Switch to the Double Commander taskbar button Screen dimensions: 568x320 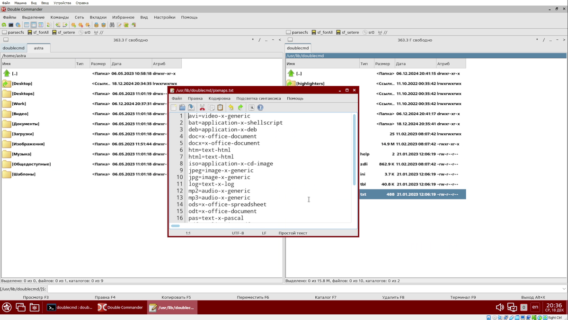pos(120,307)
